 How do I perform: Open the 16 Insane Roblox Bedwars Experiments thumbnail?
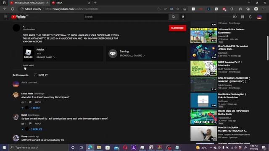coord(203,35)
